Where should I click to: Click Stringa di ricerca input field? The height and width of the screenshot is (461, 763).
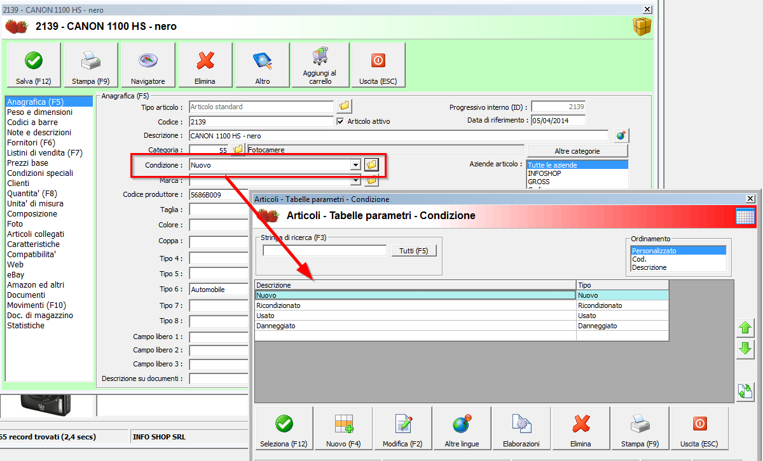(324, 250)
